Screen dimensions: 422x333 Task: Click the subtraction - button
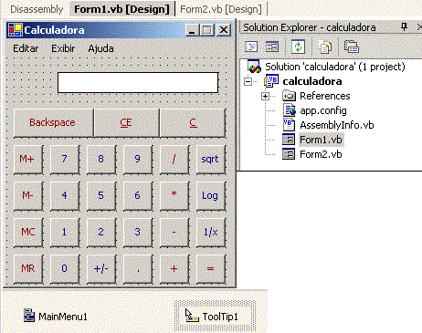point(174,233)
